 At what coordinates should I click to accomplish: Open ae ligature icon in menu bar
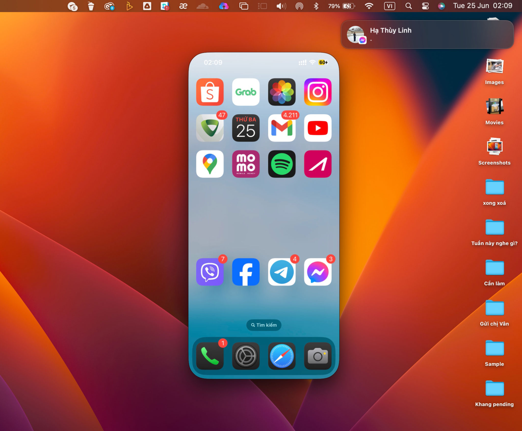click(183, 6)
